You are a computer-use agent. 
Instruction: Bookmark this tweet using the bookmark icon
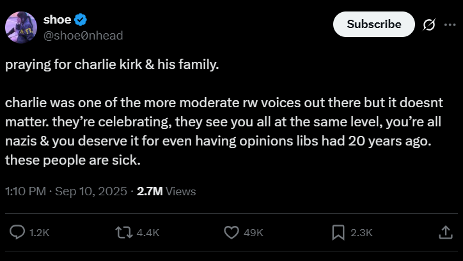[x=338, y=233]
